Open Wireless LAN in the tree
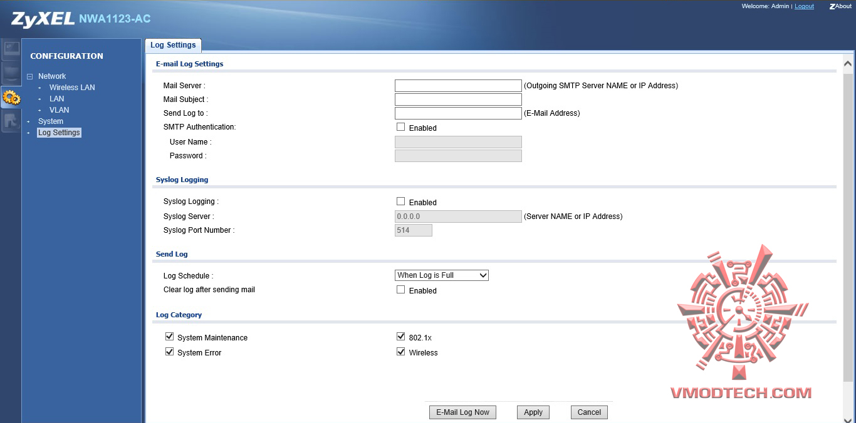Screen dimensions: 856x423 click(72, 88)
